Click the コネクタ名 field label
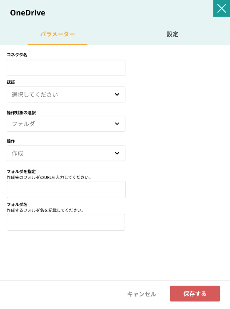 (x=17, y=55)
